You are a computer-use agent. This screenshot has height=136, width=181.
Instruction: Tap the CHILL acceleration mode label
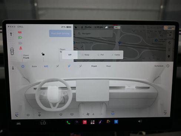click(x=20, y=27)
